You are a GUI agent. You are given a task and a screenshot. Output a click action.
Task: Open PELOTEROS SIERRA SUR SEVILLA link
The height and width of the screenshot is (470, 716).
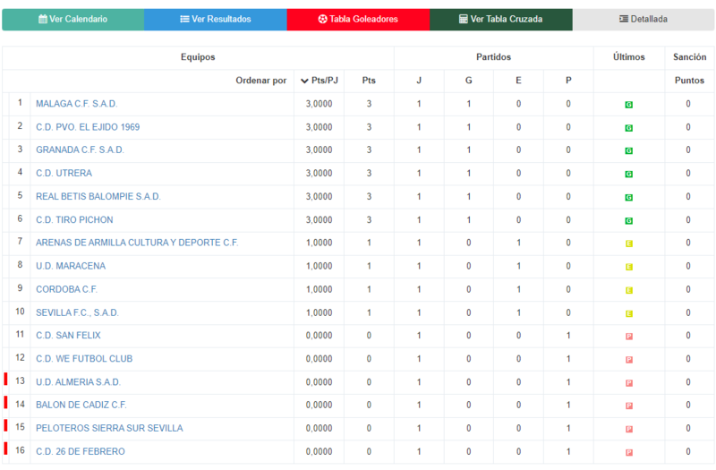[x=109, y=429]
